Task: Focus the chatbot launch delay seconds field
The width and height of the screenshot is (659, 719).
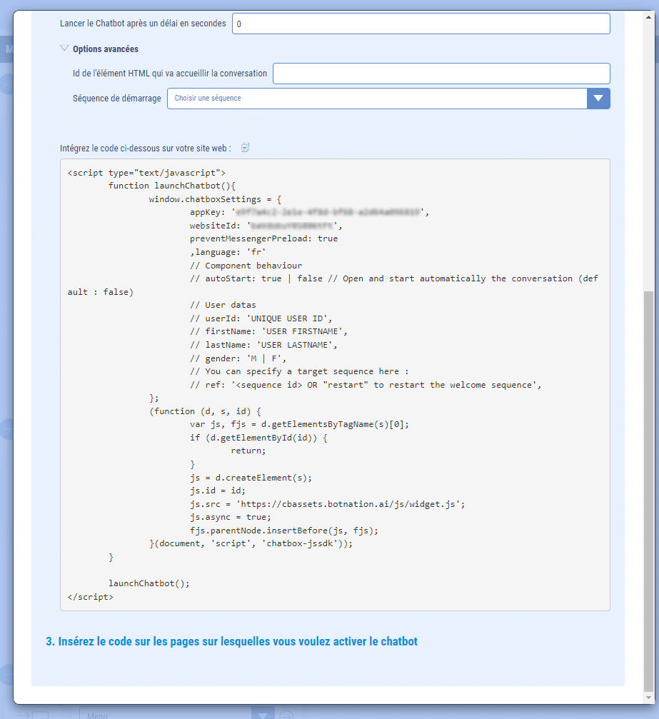Action: pyautogui.click(x=421, y=24)
